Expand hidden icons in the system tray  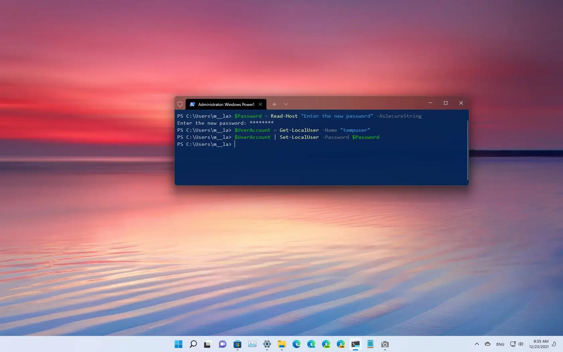(x=477, y=344)
